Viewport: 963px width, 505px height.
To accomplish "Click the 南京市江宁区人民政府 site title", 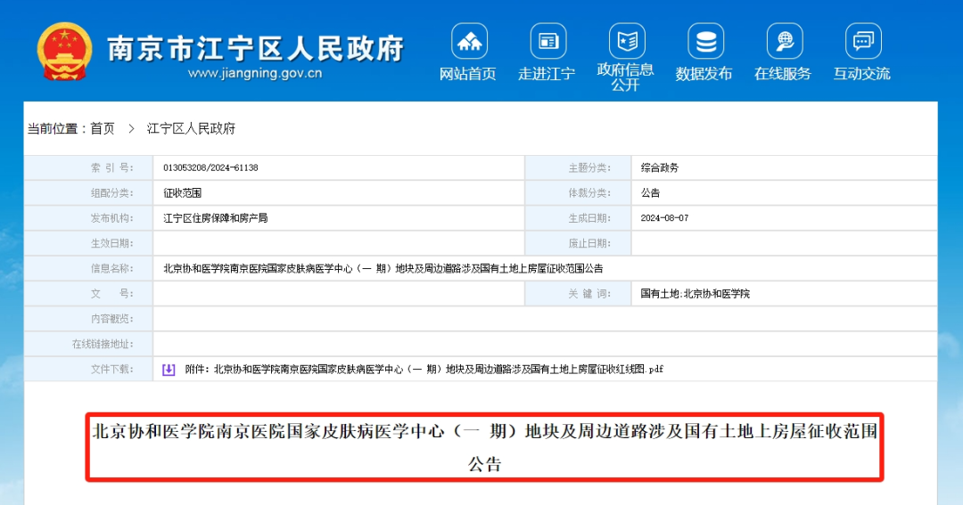I will 256,48.
